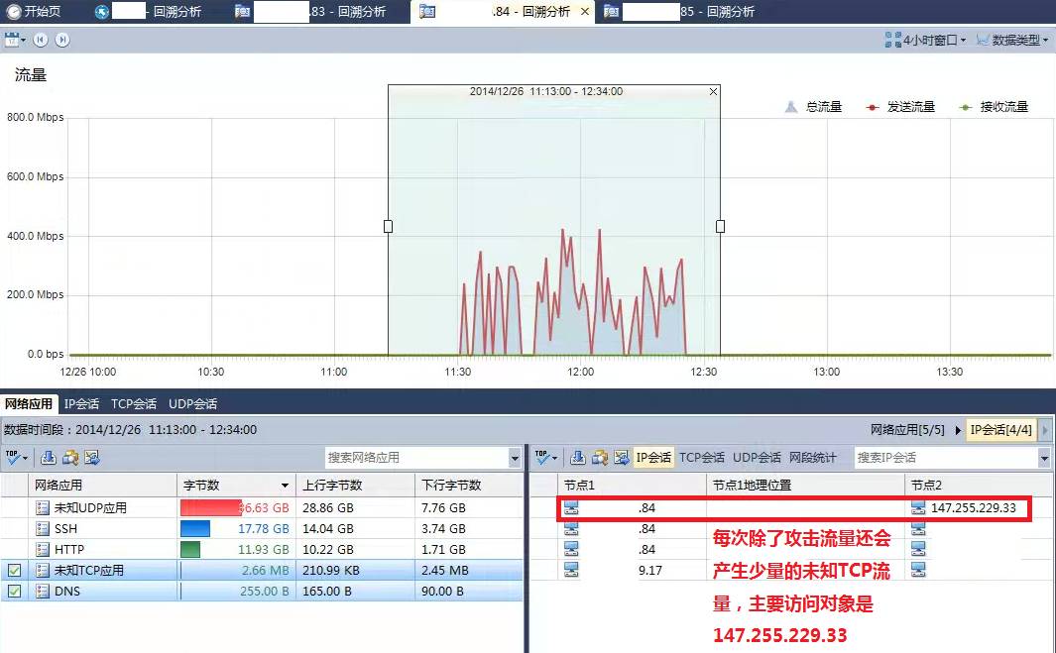The height and width of the screenshot is (653, 1056).
Task: Uncheck the DNS row checkbox
Action: pyautogui.click(x=14, y=592)
